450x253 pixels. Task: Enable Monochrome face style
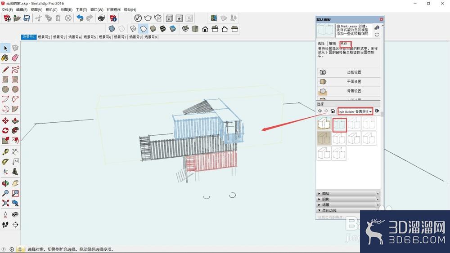172,29
